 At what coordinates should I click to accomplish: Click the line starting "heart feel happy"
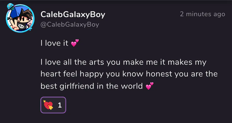[x=129, y=74]
